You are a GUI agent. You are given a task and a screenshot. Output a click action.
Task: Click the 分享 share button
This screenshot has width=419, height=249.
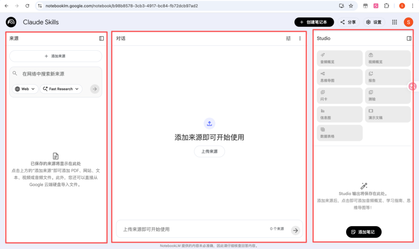[348, 22]
